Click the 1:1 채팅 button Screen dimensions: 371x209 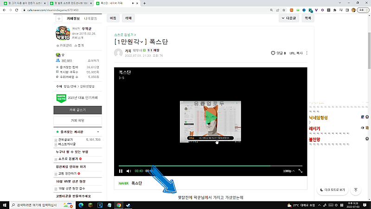coord(154,50)
